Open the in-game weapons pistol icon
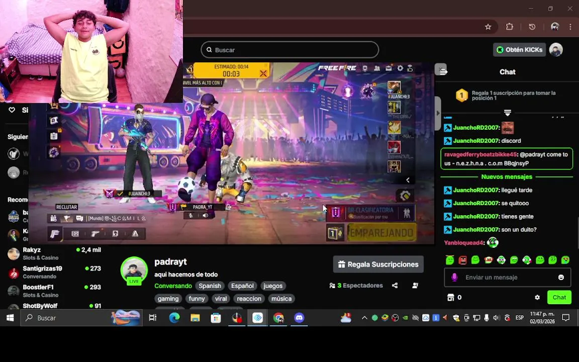Image resolution: width=579 pixels, height=362 pixels. click(x=95, y=233)
